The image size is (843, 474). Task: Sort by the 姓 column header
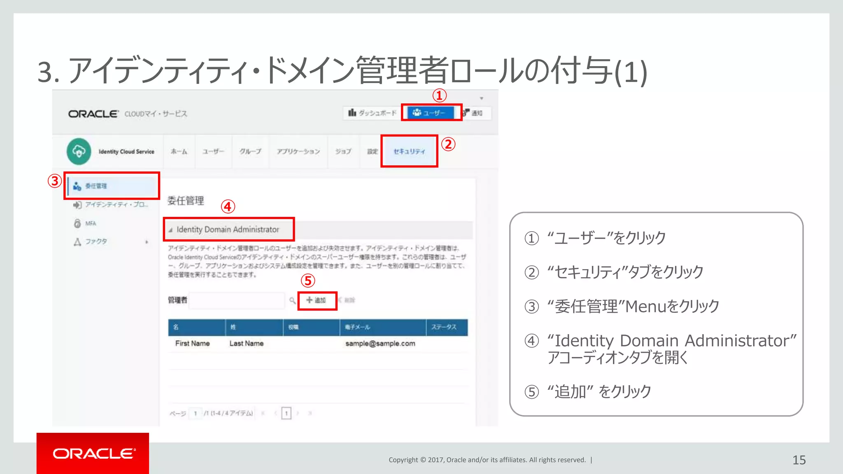pos(254,327)
